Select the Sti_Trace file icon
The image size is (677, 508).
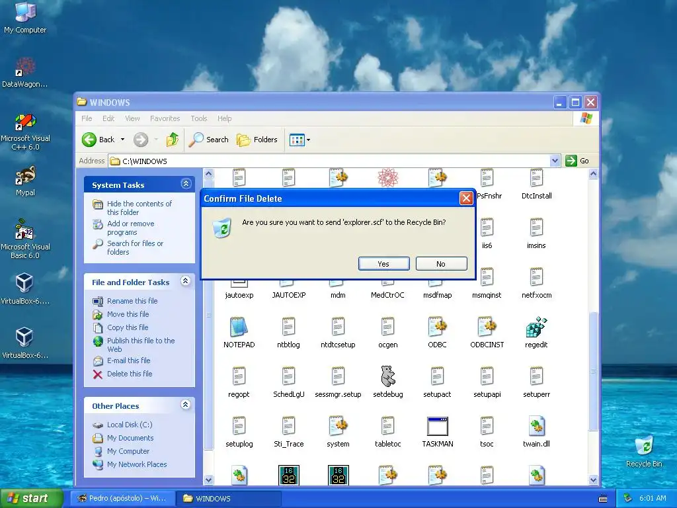point(288,426)
